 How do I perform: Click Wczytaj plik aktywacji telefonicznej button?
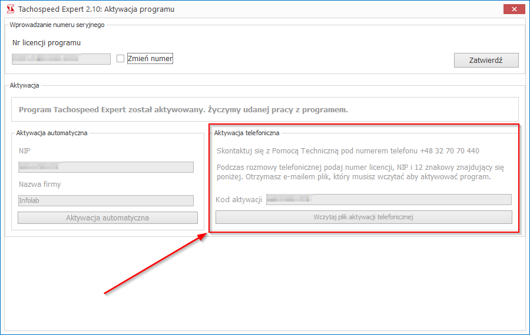coord(364,217)
